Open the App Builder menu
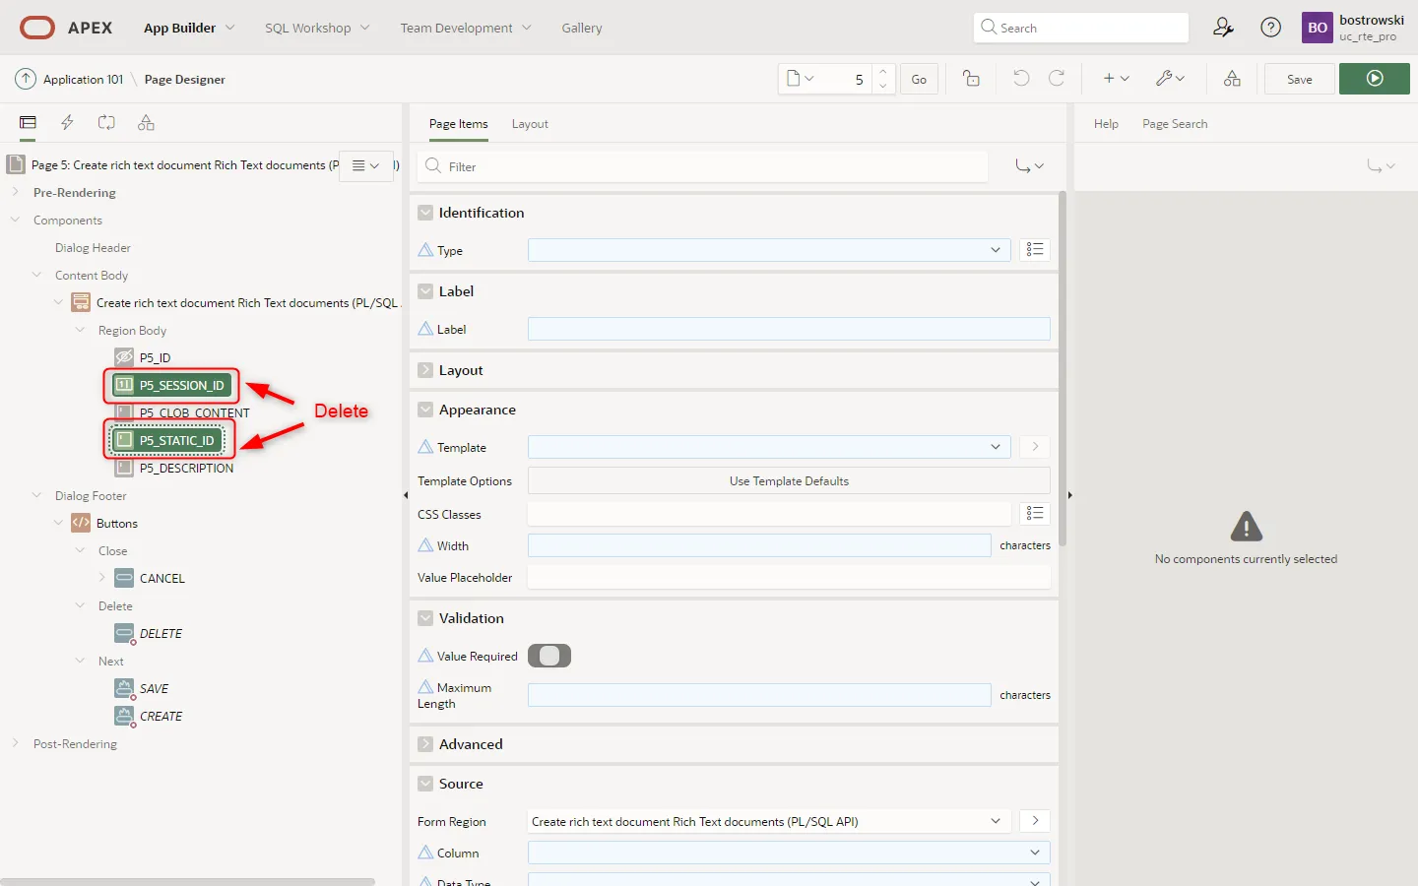The image size is (1418, 886). pos(189,28)
